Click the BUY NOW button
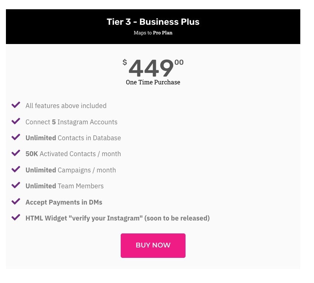This screenshot has height=283, width=314. tap(153, 245)
